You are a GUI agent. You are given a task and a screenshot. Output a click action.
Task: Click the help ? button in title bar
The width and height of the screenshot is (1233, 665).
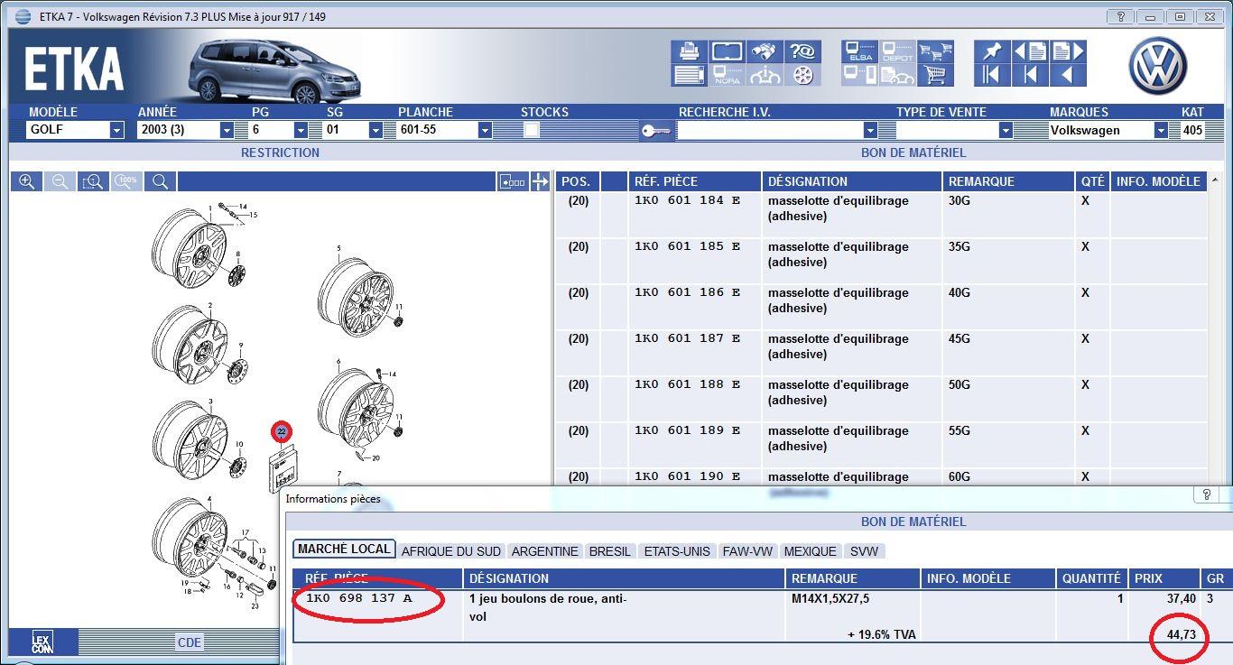pyautogui.click(x=1120, y=16)
